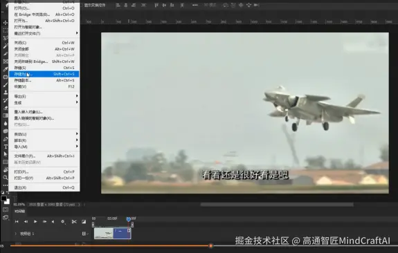
Task: Choose 存储为(A)... in the File menu
Action: 44,74
